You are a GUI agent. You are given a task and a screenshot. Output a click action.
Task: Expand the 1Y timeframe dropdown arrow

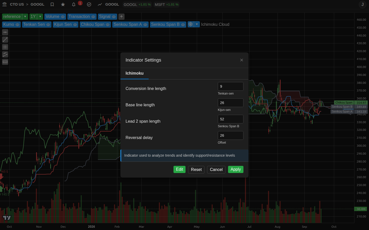(40, 17)
